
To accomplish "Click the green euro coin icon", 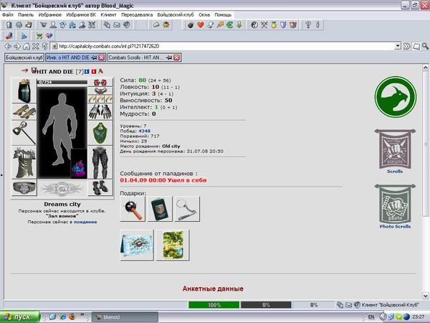I will [x=229, y=25].
